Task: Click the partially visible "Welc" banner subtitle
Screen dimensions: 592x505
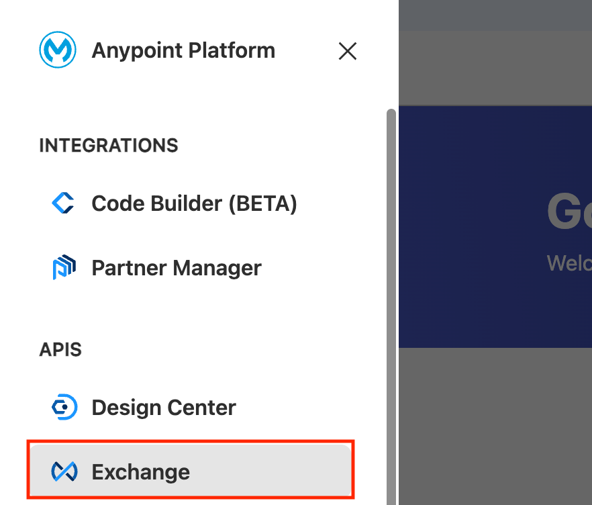Action: (569, 263)
